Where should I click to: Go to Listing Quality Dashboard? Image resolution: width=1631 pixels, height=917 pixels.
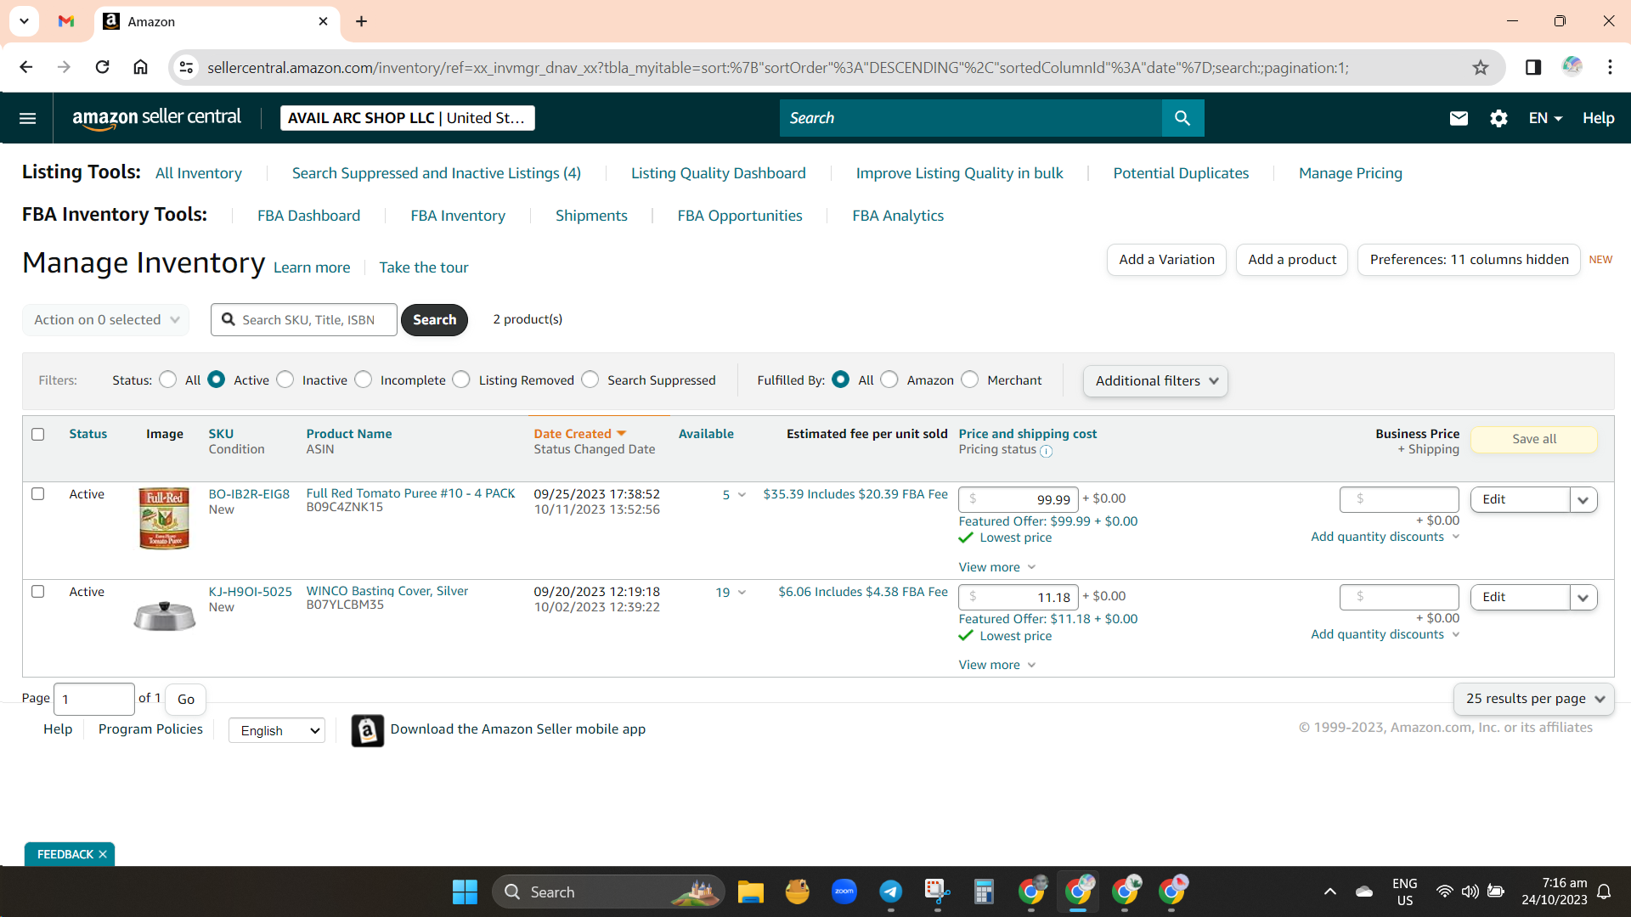click(x=719, y=173)
